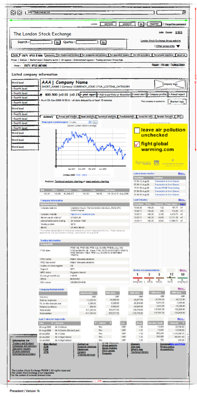Open for traders and brokers nav tab
The height and width of the screenshot is (397, 197).
tap(68, 55)
